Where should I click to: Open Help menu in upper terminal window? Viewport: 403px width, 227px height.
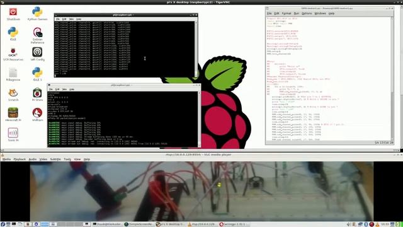click(79, 19)
